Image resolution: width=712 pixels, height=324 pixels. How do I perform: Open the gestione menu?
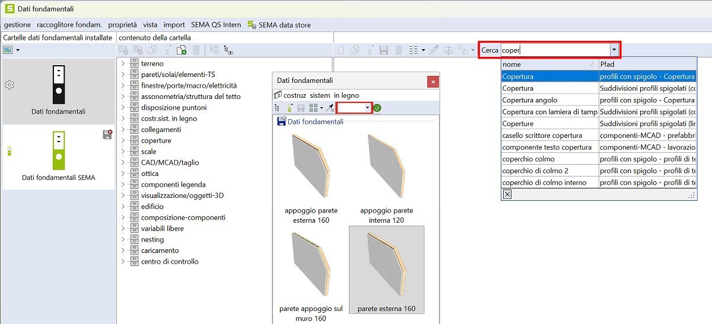[17, 25]
